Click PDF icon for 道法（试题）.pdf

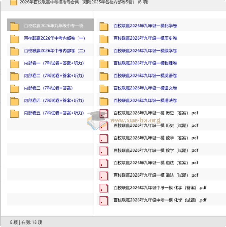(104, 176)
